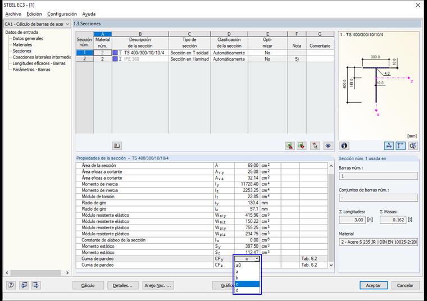Click the Optimizar 'No' cell for row 1

(267, 53)
